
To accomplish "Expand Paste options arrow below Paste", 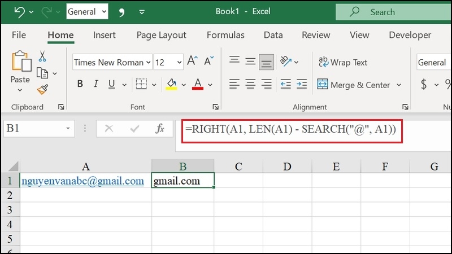I will (20, 90).
